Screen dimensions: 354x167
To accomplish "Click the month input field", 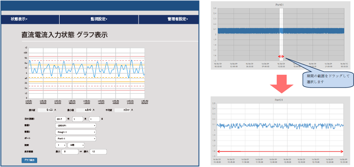I will 78,119.
